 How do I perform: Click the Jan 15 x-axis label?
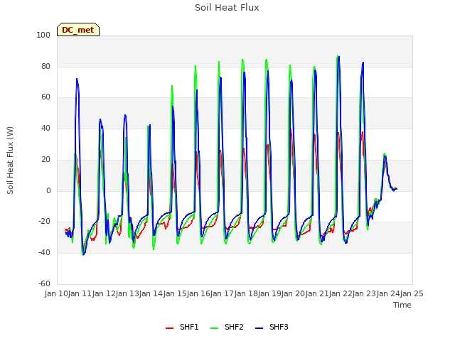click(x=175, y=293)
